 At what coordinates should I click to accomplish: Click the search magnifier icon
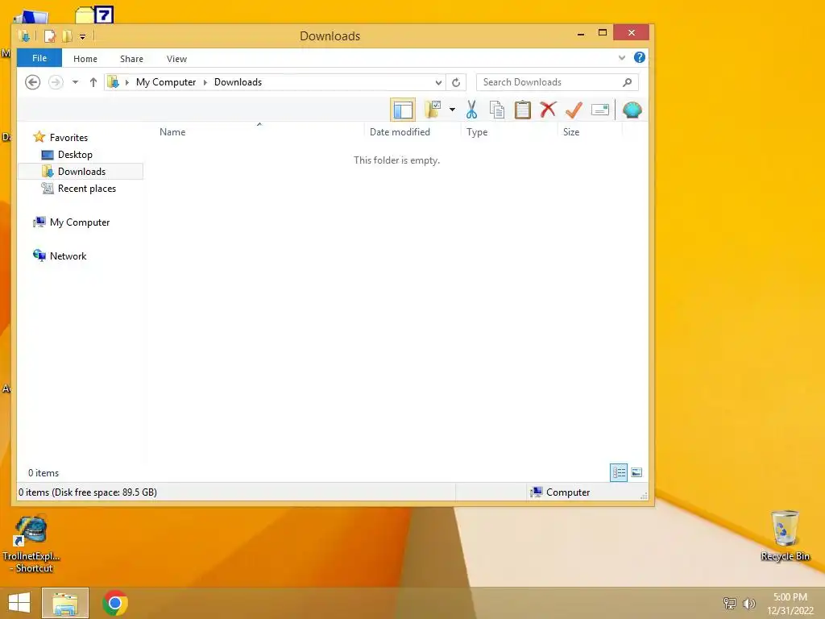coord(627,82)
